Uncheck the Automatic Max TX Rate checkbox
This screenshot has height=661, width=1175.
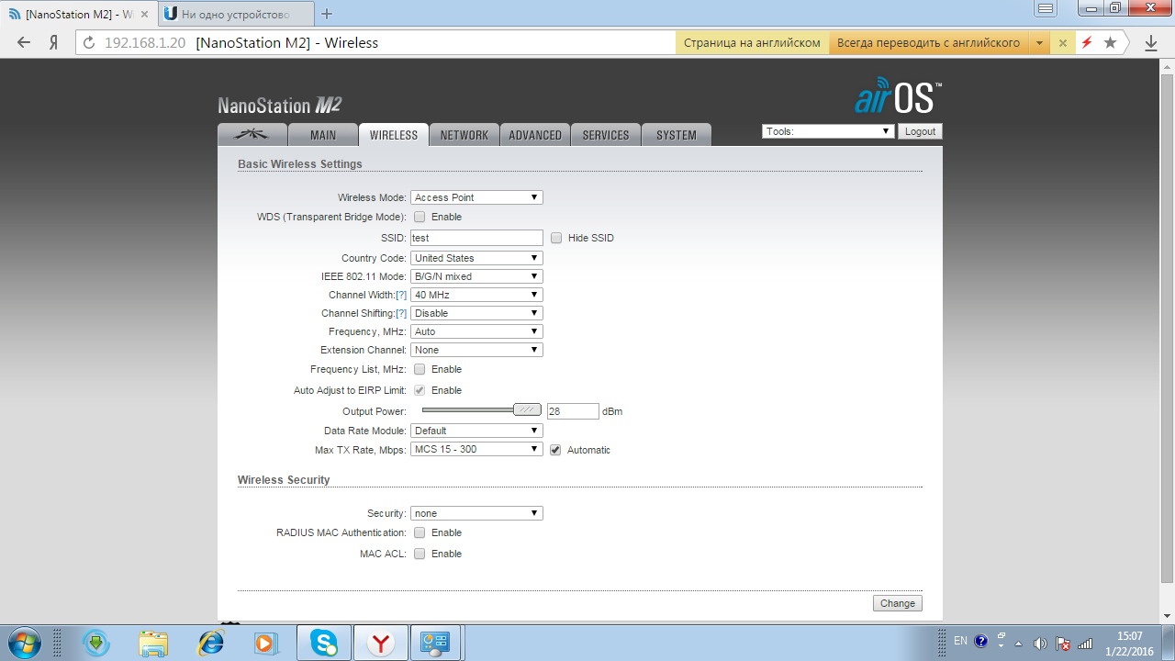555,450
